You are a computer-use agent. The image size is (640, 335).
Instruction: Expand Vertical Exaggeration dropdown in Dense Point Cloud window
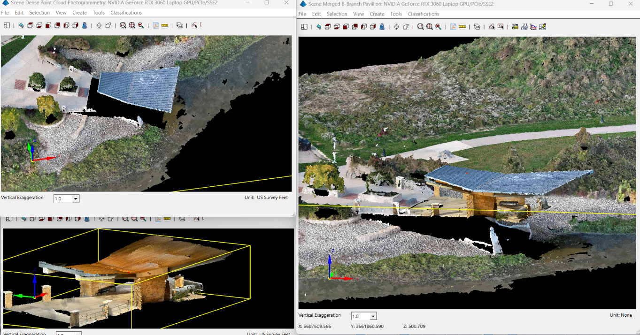pyautogui.click(x=76, y=199)
